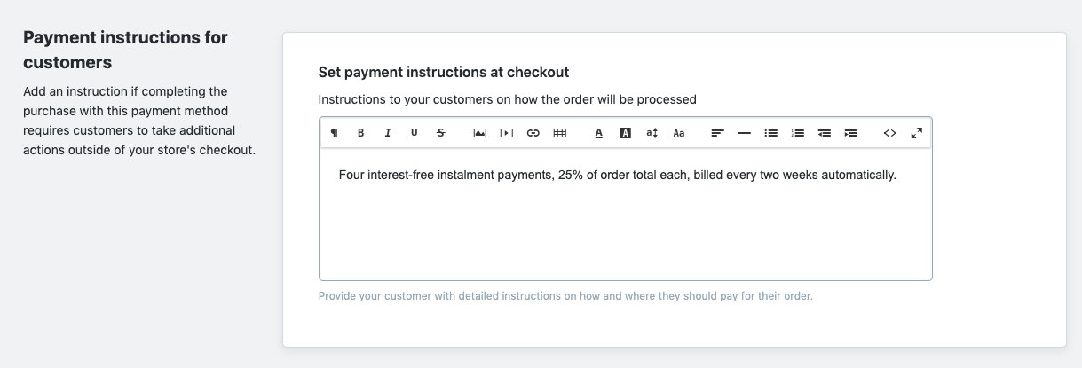Underline the selected text

(415, 133)
